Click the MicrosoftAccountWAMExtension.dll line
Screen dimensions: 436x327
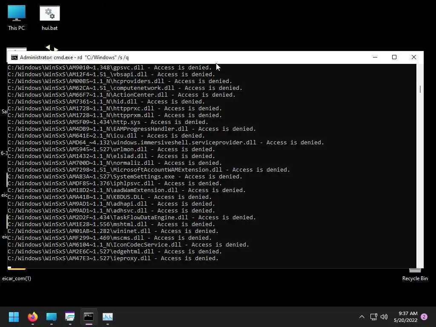pyautogui.click(x=149, y=169)
